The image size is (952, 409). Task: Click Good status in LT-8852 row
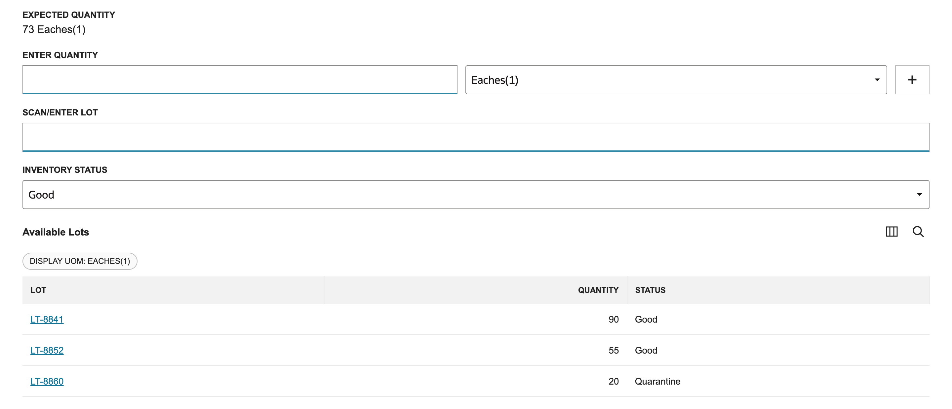(x=646, y=350)
